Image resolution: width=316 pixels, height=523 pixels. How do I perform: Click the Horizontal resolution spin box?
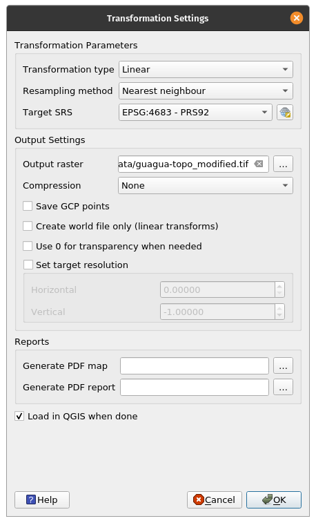[x=222, y=289]
